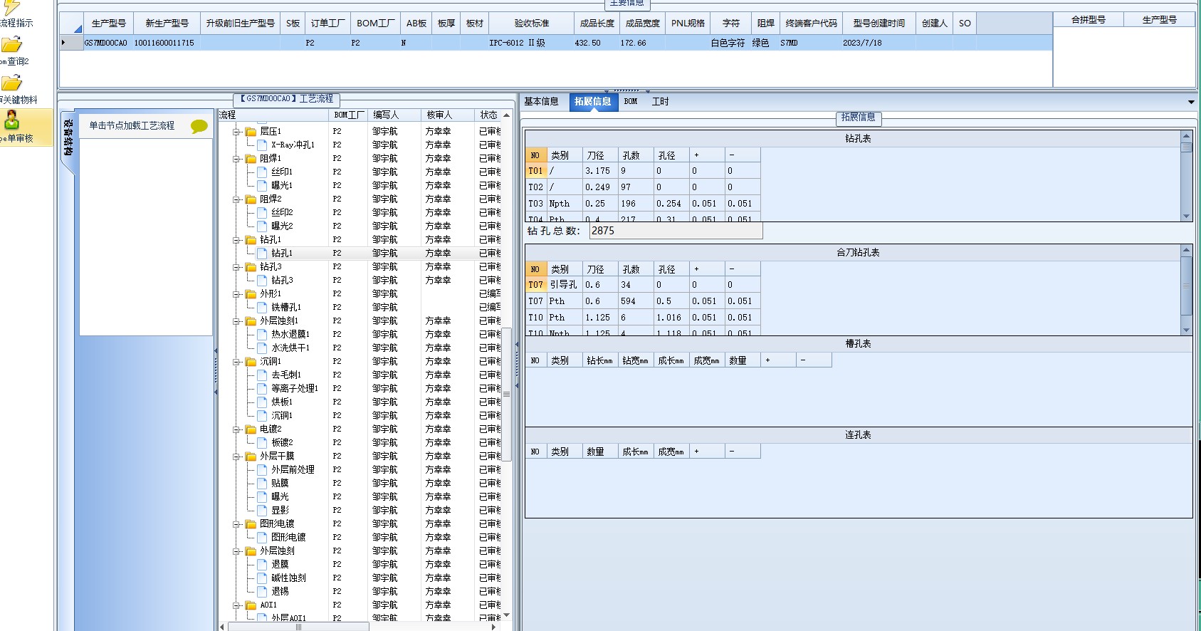Click the 钻孔总数 field showing 2875
Screen dimensions: 1201x631
point(676,231)
